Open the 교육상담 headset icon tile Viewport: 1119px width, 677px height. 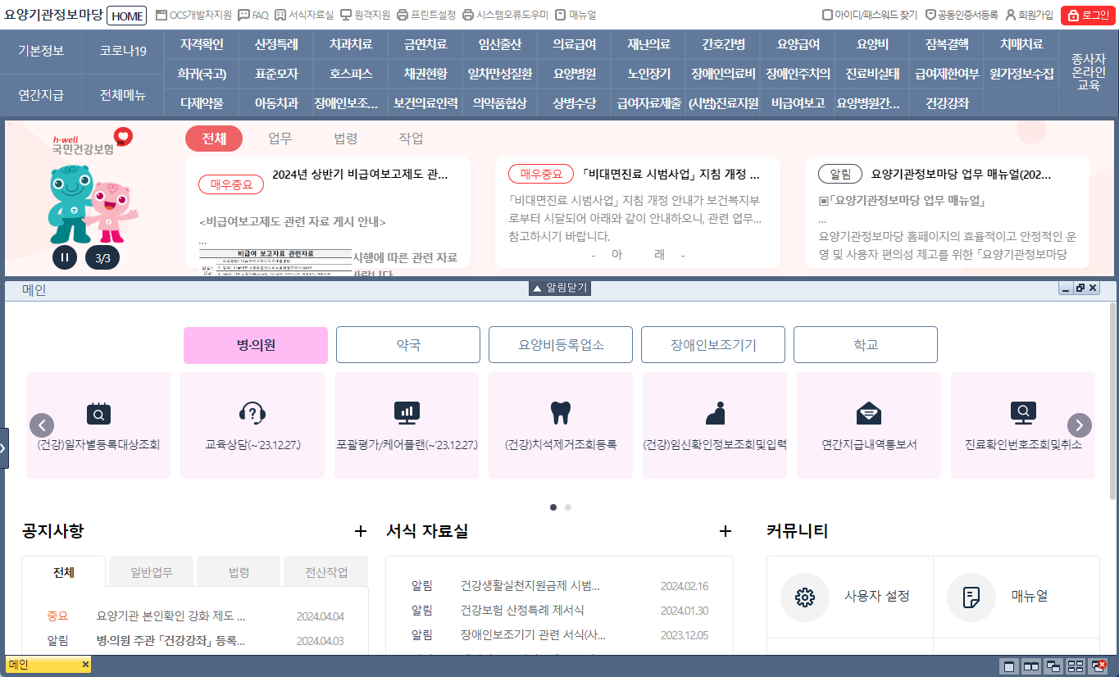(x=252, y=412)
